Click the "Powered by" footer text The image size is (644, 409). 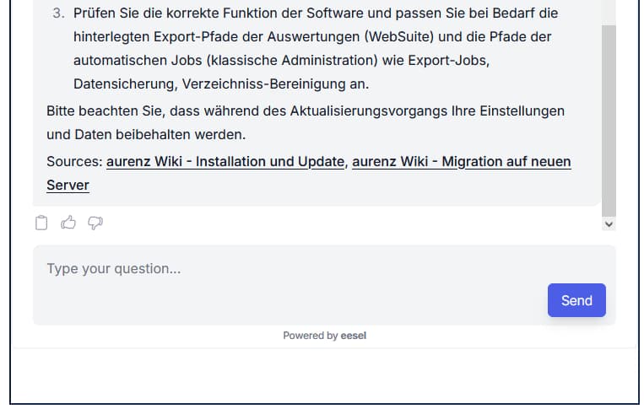click(310, 336)
